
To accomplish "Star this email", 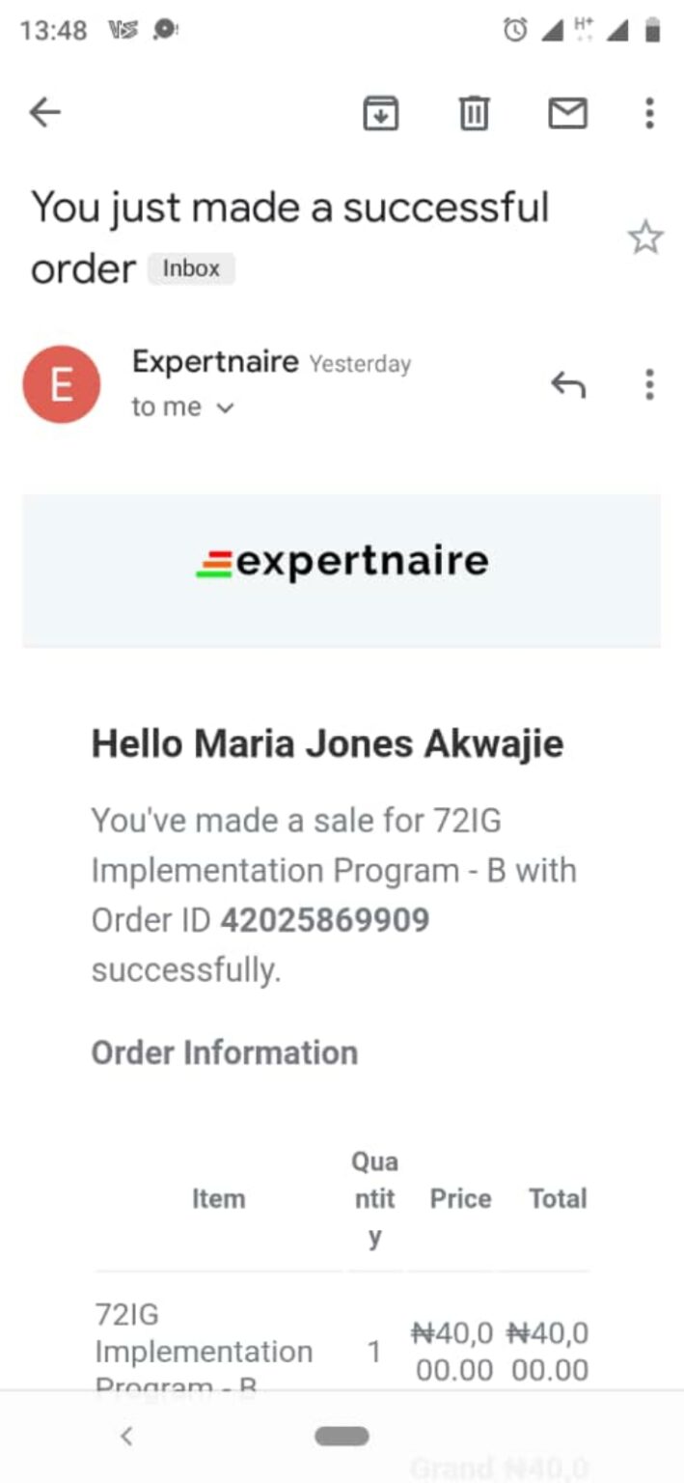I will pyautogui.click(x=645, y=238).
